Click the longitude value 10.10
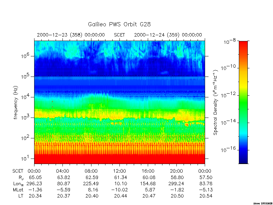The height and width of the screenshot is (205, 273). pyautogui.click(x=121, y=183)
